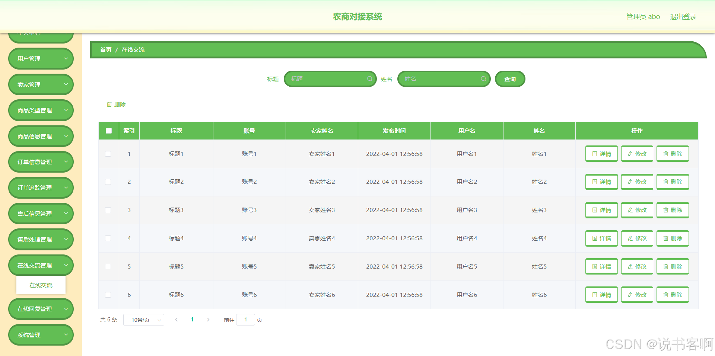
Task: Open 详情 for the 标题2 row
Action: click(601, 182)
